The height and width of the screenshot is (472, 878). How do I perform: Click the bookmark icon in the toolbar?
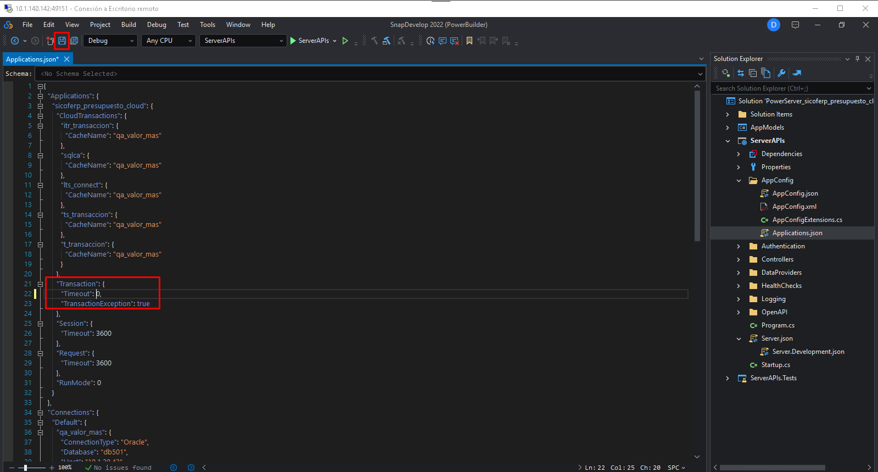[469, 41]
